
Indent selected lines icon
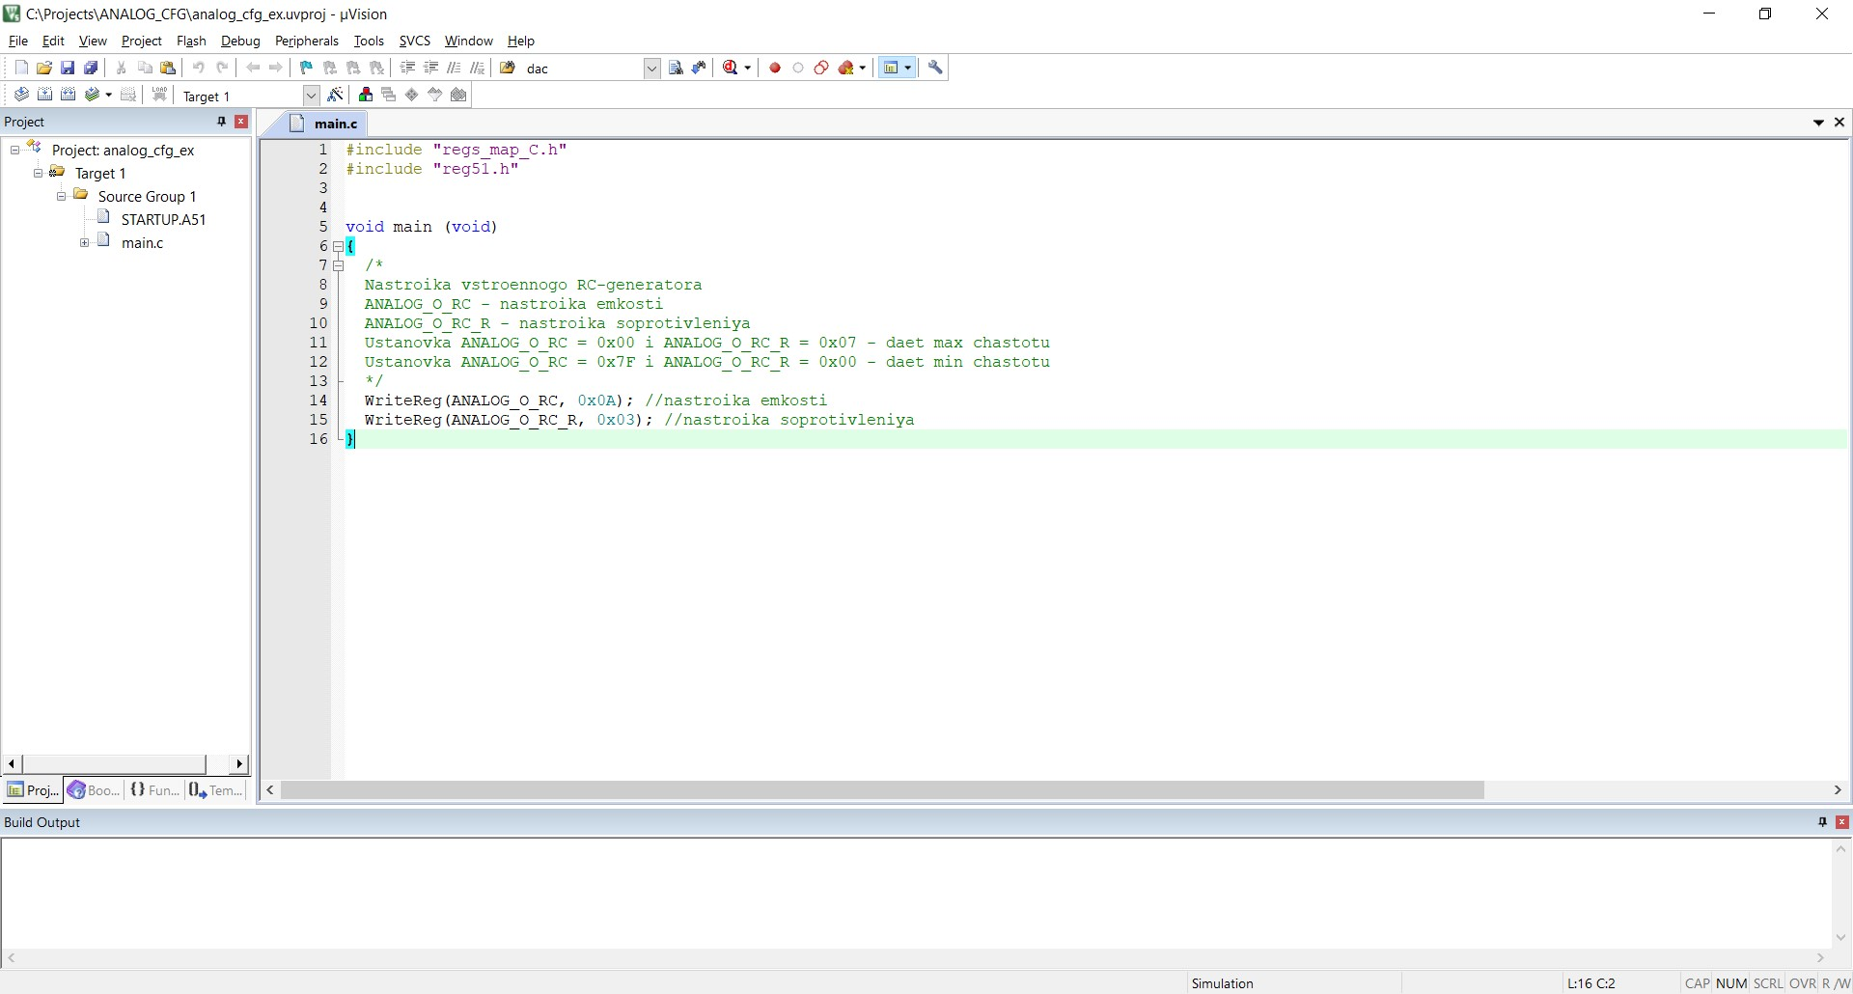point(407,68)
